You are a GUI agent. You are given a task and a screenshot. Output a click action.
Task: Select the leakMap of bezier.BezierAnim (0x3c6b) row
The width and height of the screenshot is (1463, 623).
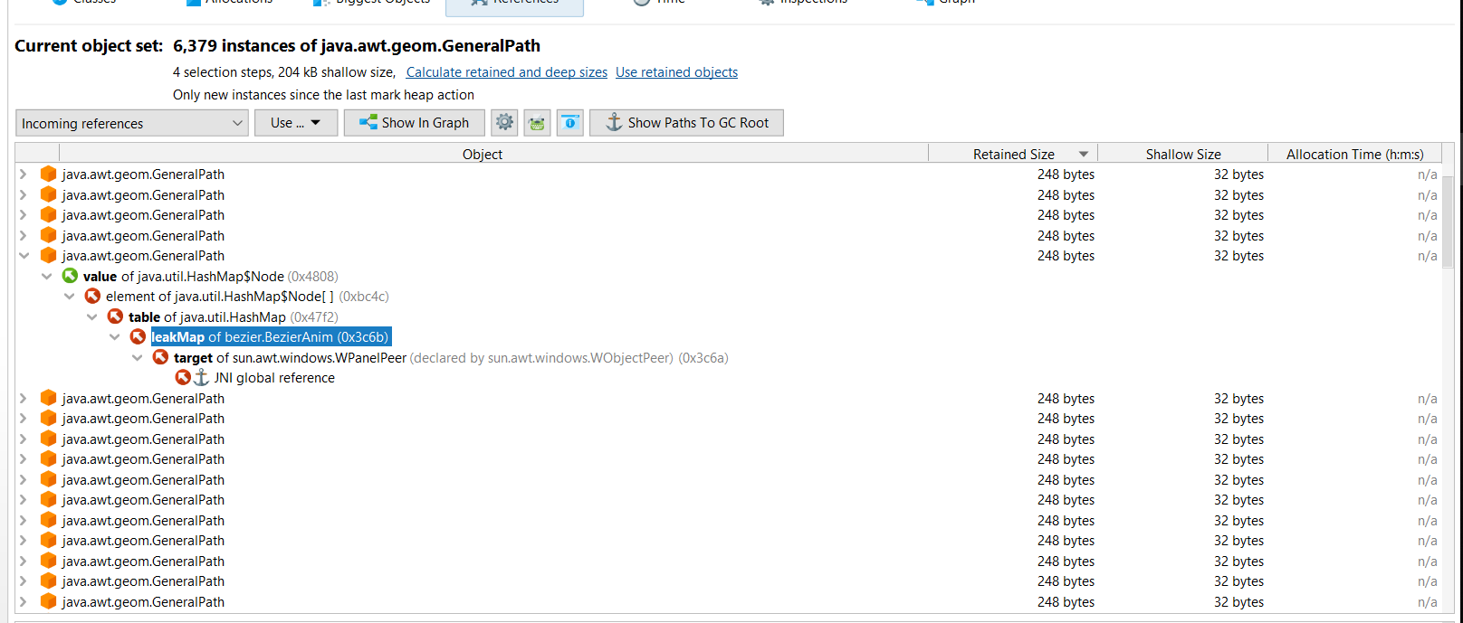[x=271, y=336]
